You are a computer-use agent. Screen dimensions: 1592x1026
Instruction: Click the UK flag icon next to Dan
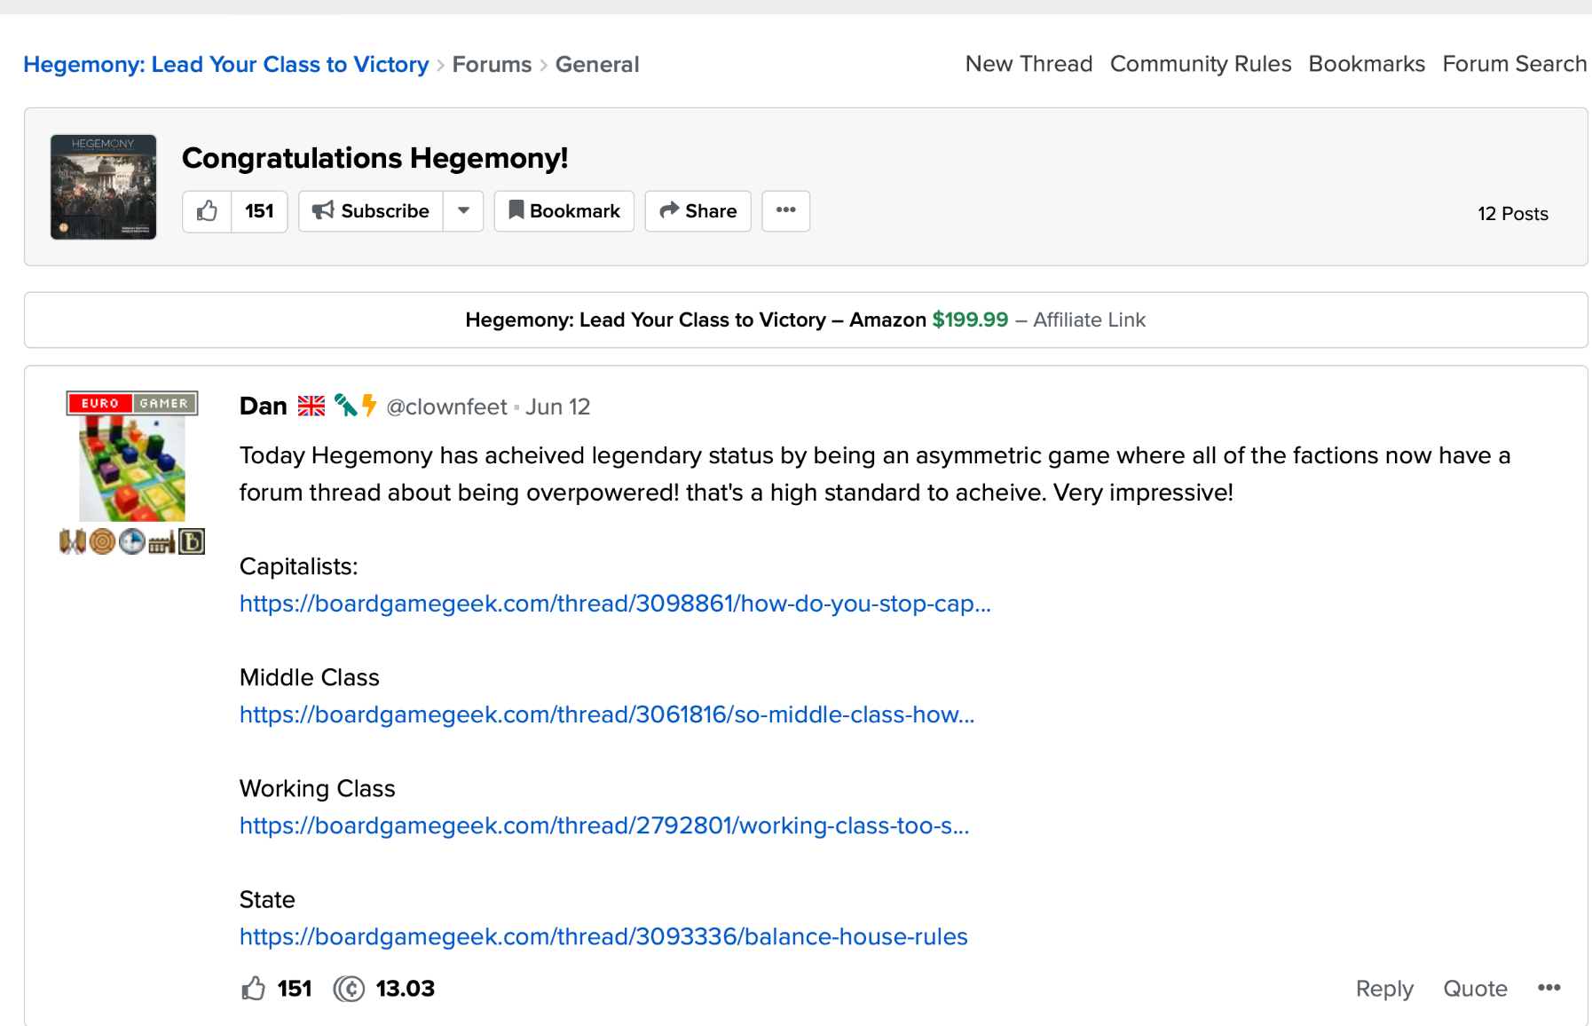(x=311, y=406)
